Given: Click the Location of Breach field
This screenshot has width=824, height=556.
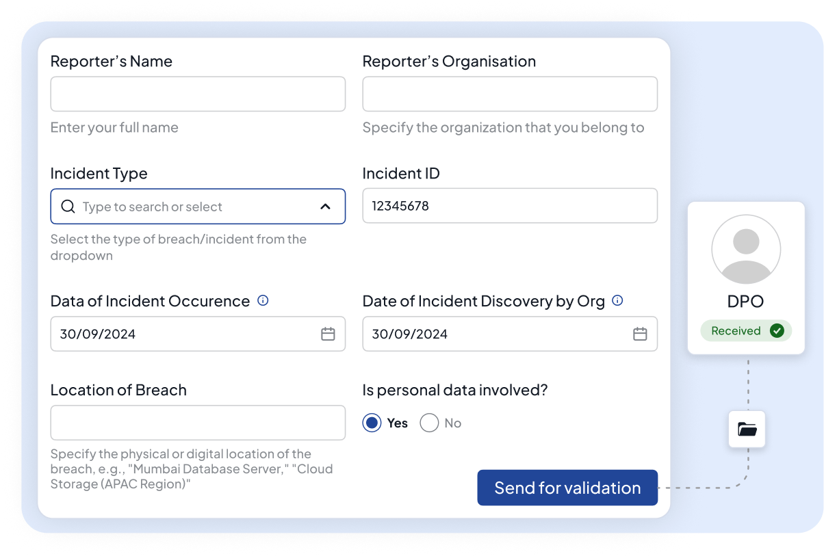Looking at the screenshot, I should (x=198, y=423).
